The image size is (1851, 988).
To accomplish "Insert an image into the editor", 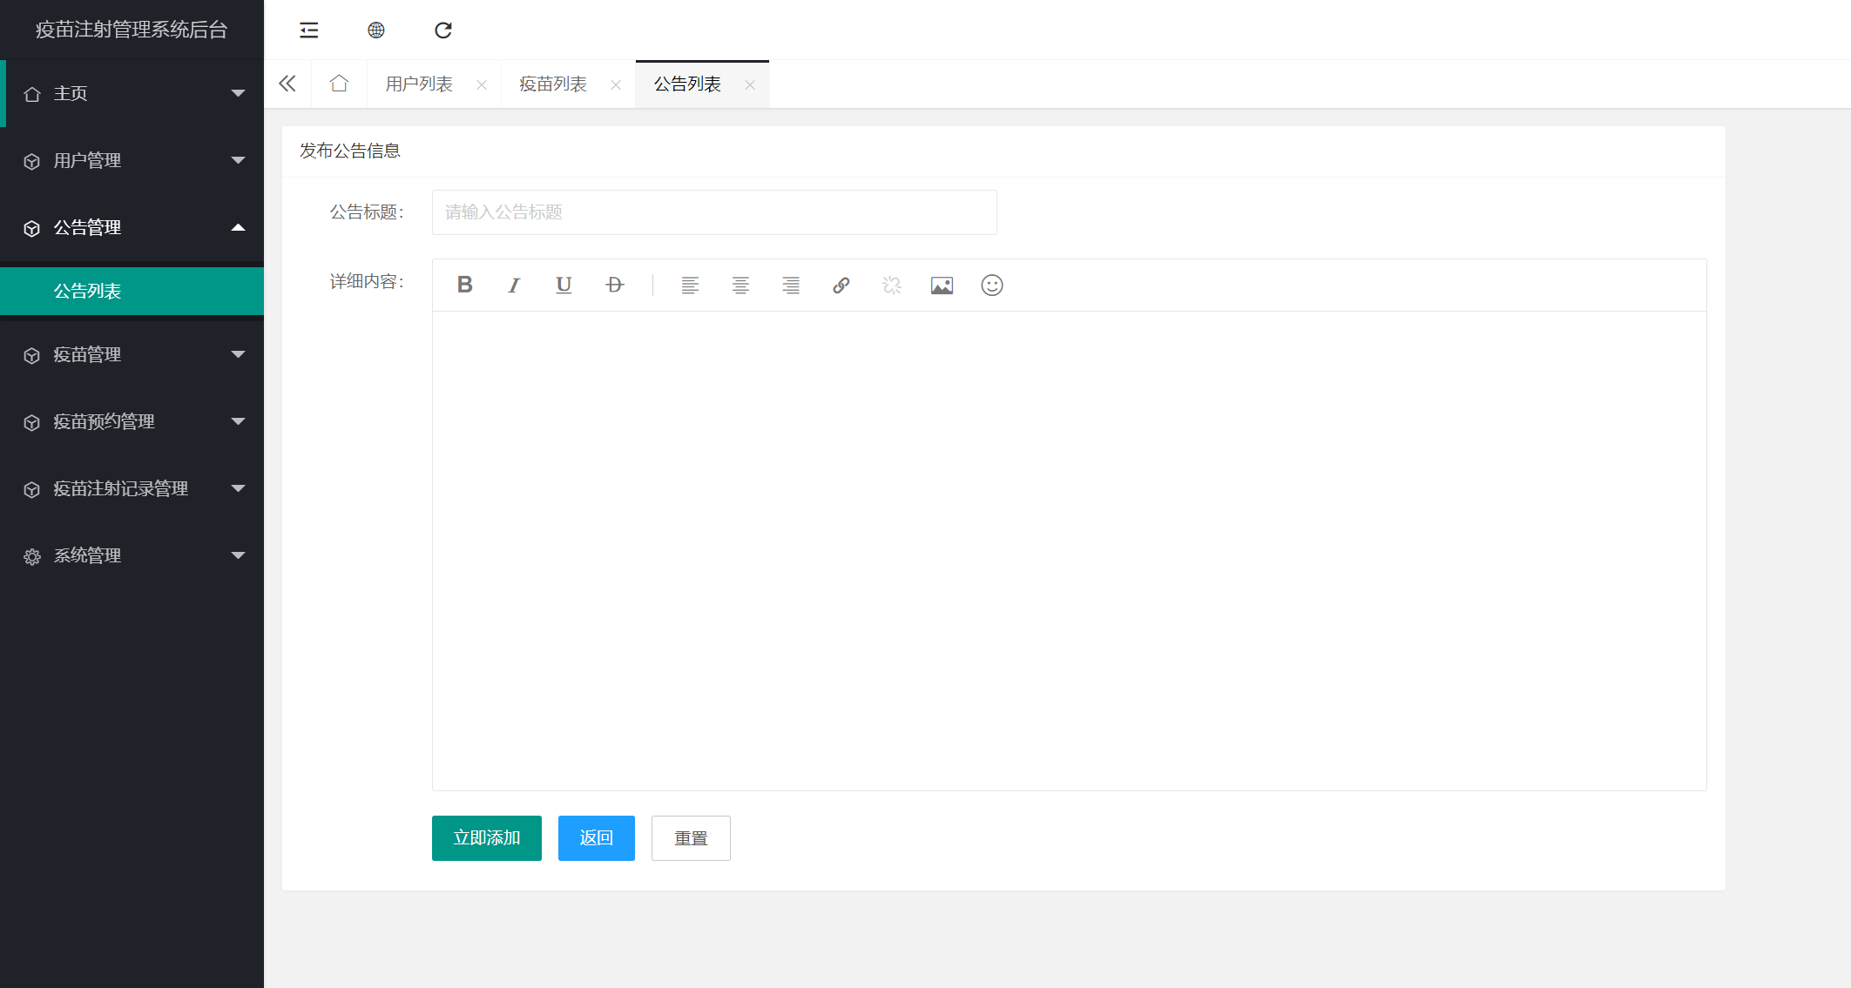I will (x=942, y=285).
